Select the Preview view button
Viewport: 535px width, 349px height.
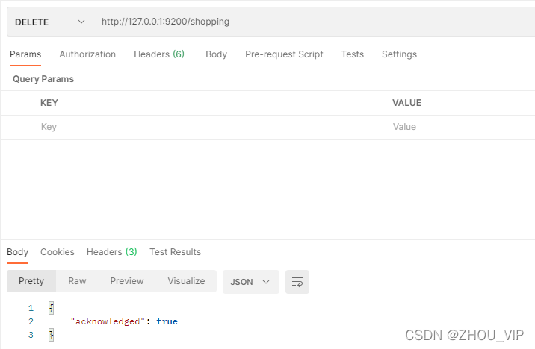point(127,281)
